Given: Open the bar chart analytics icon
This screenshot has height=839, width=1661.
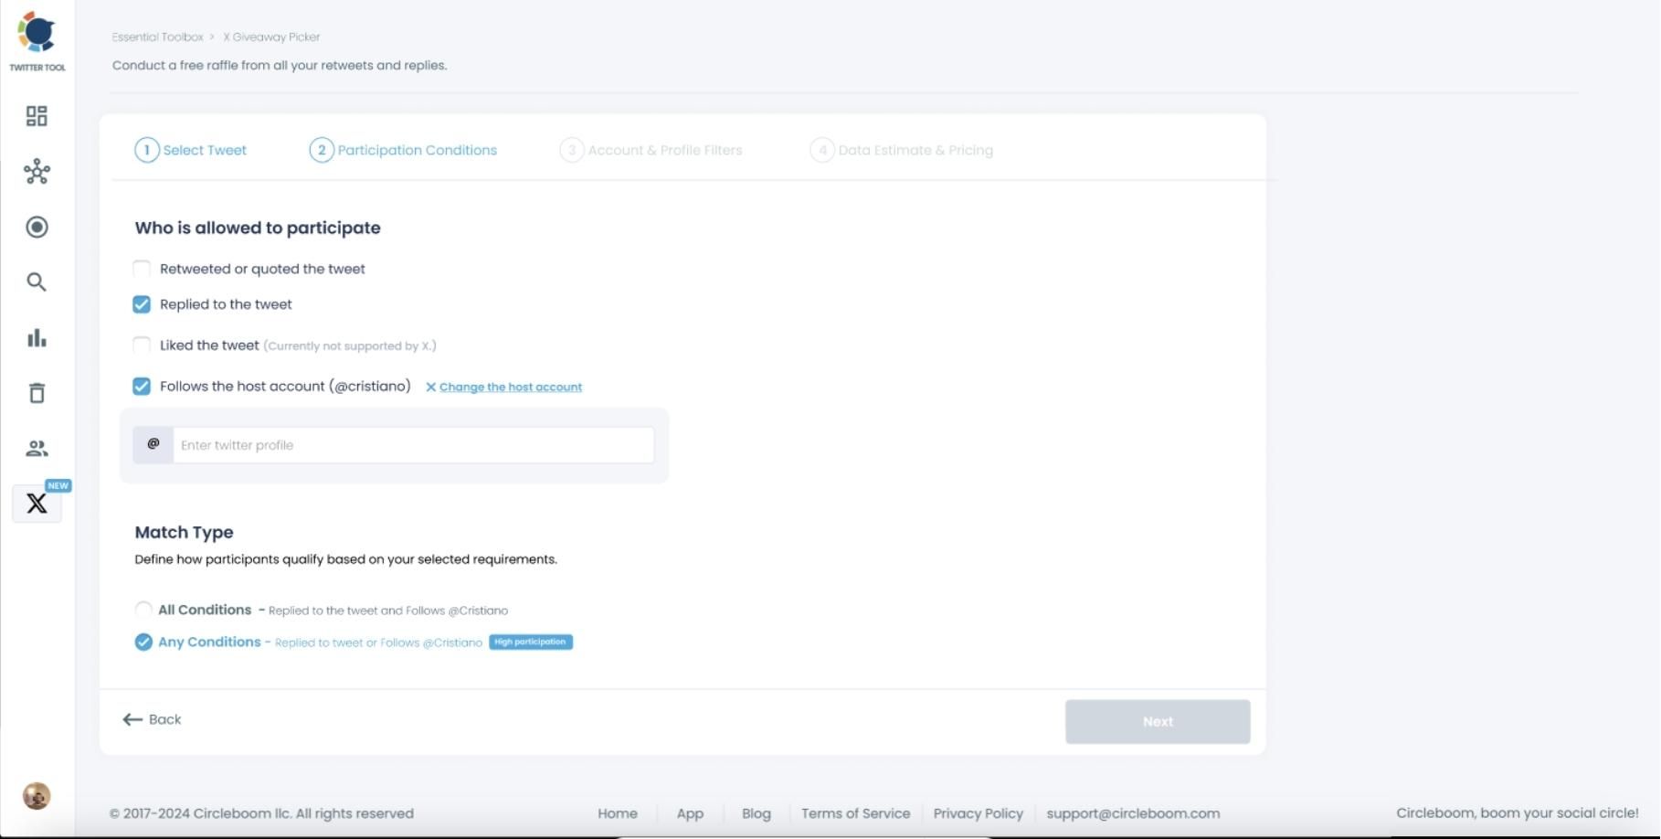Looking at the screenshot, I should (37, 338).
